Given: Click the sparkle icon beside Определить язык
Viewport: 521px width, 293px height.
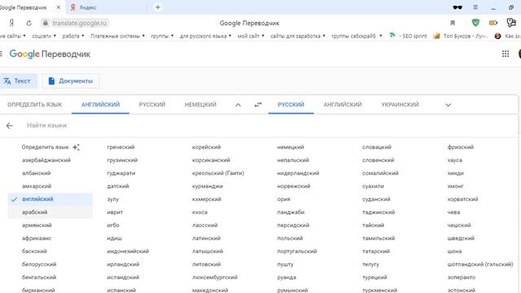Looking at the screenshot, I should pyautogui.click(x=76, y=147).
